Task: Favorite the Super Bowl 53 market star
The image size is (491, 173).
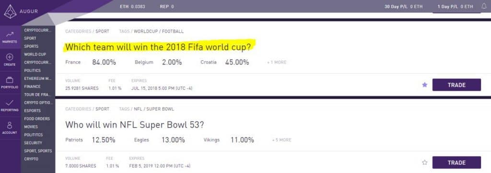Action: [x=425, y=162]
